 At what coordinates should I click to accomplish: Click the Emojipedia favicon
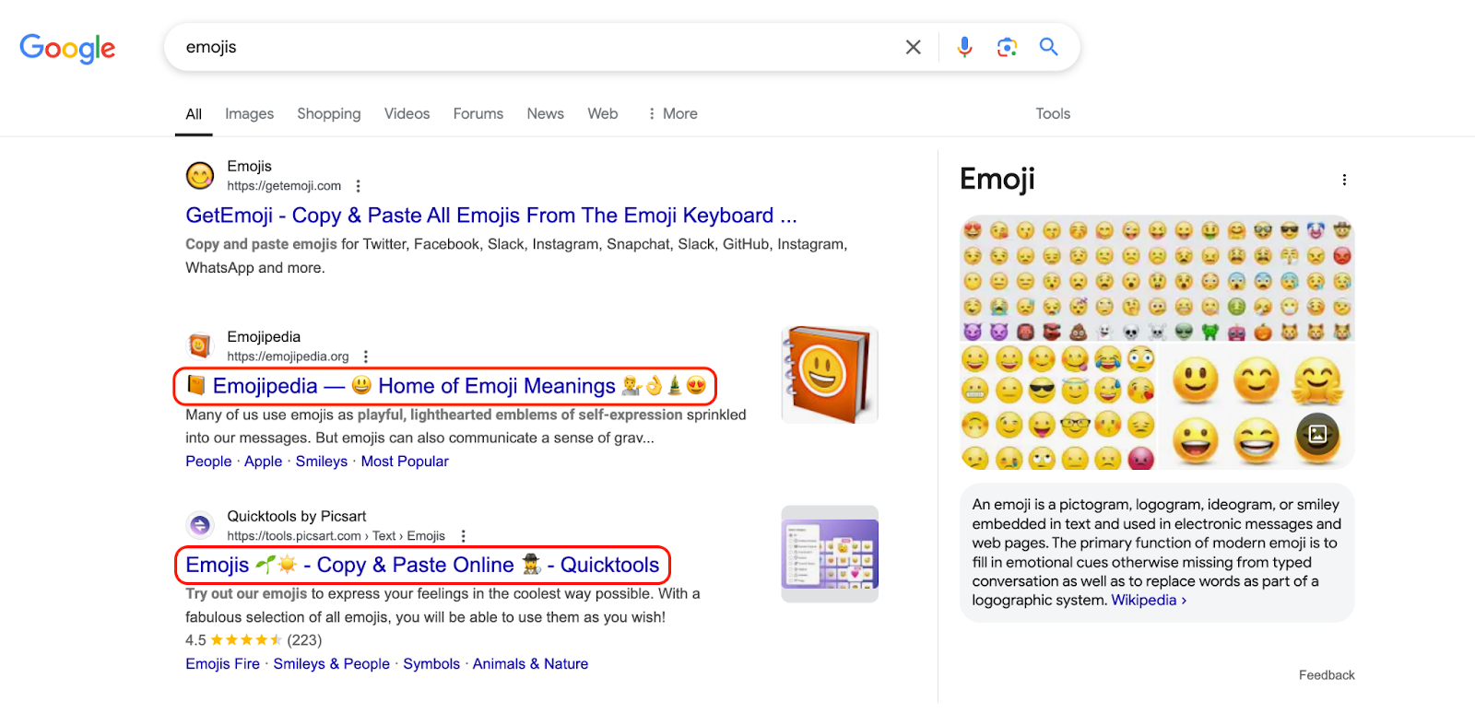click(200, 345)
